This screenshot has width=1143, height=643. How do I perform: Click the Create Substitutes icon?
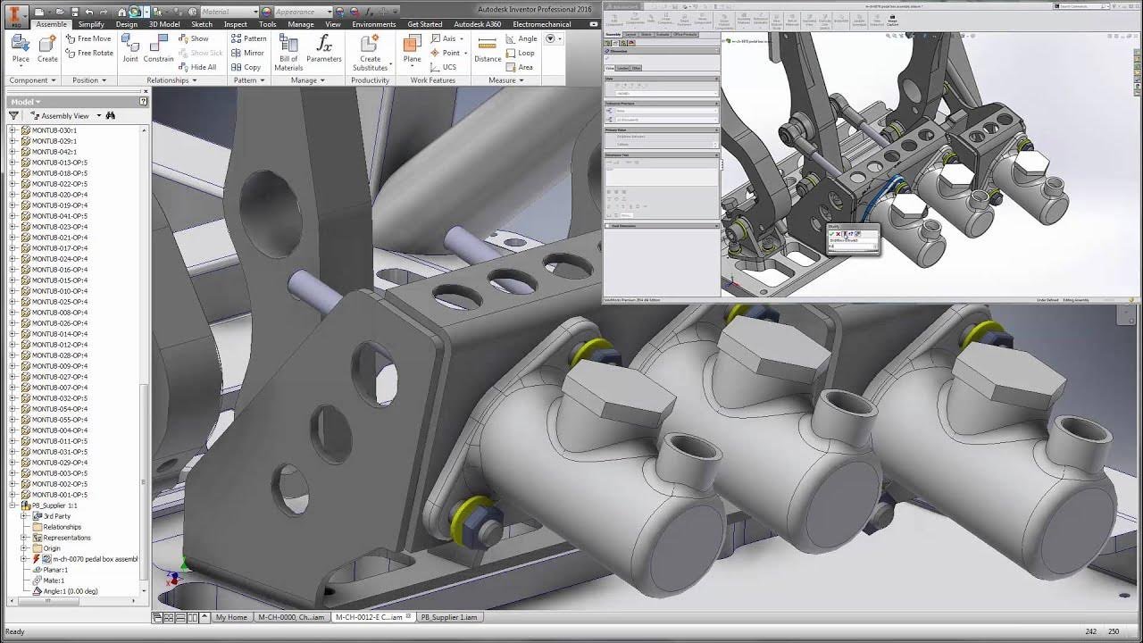pyautogui.click(x=371, y=48)
